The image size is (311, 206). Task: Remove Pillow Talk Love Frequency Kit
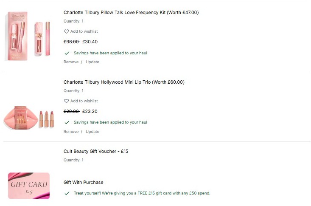pos(71,62)
